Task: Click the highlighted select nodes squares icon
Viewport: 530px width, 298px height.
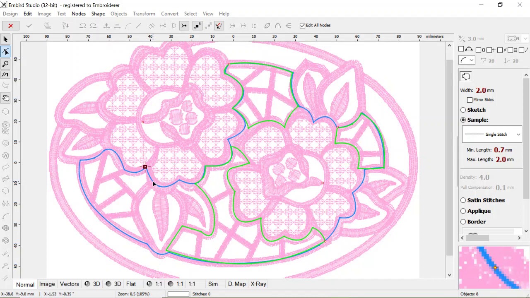Action: click(x=198, y=26)
